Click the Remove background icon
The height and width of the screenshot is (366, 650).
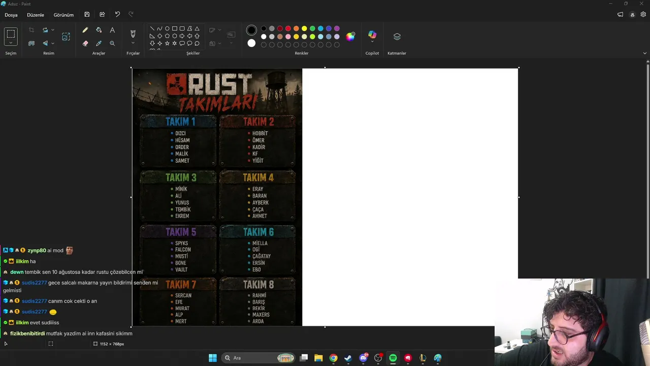point(31,44)
